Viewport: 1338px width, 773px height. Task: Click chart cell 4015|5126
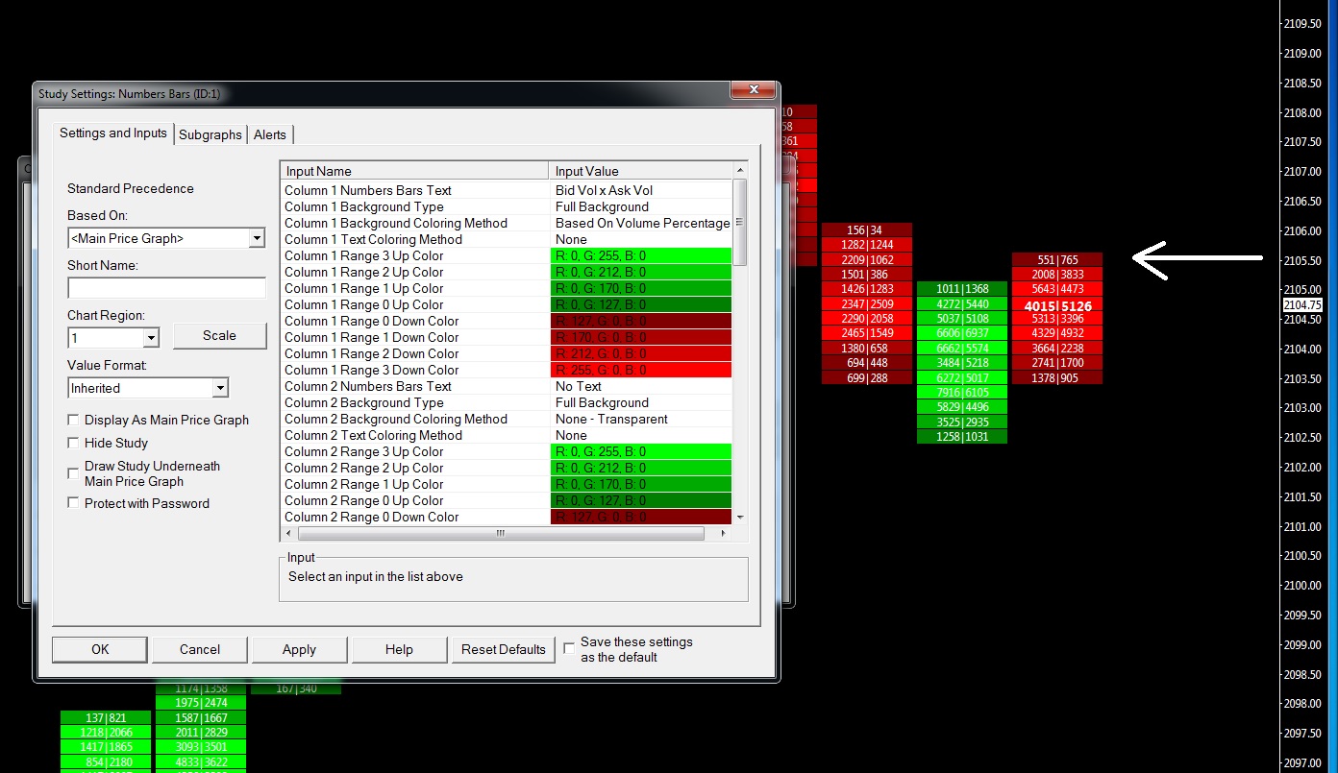(1057, 306)
